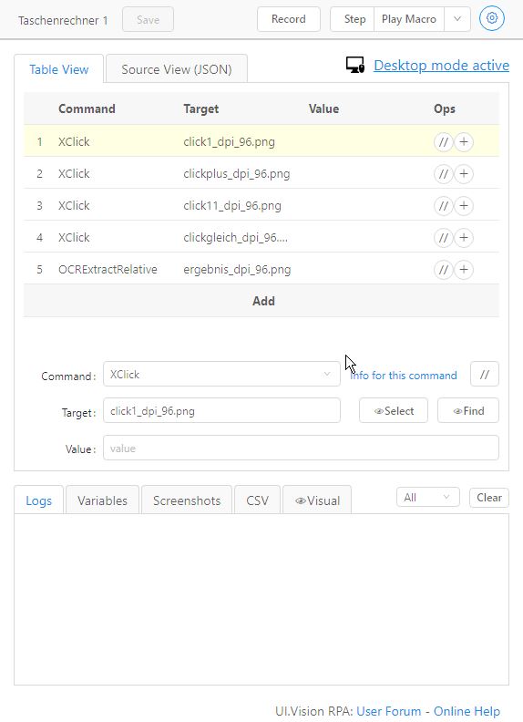523x722 pixels.
Task: Click the eye Select target button
Action: point(394,411)
